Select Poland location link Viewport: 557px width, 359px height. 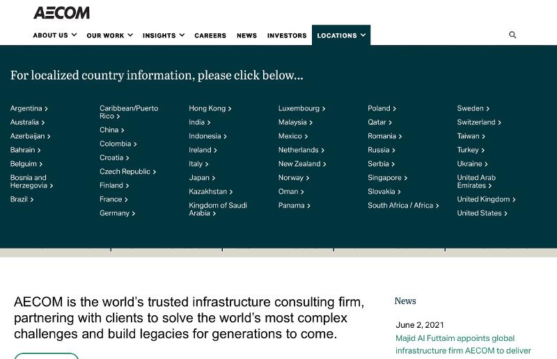point(382,108)
